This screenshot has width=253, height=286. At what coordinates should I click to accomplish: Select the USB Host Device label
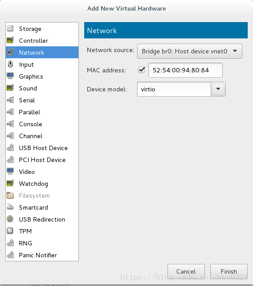[x=43, y=148]
